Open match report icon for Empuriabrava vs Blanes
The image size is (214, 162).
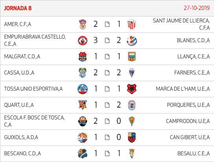click(107, 40)
